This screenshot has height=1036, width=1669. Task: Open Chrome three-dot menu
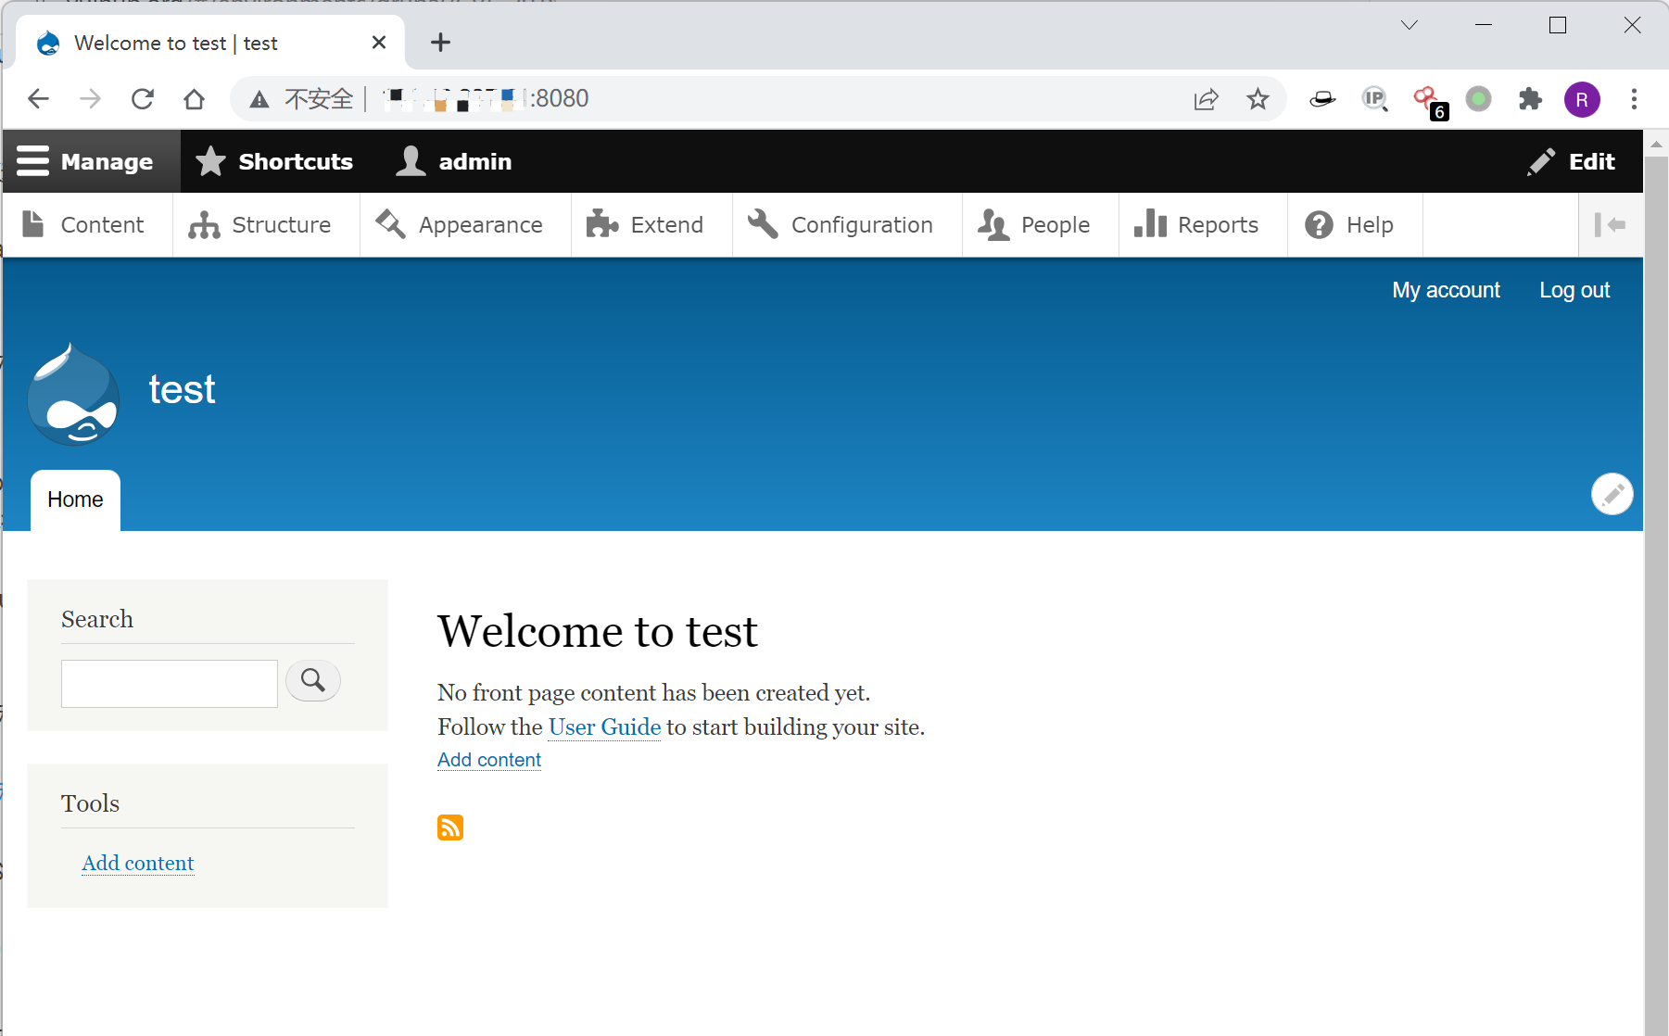1634,99
